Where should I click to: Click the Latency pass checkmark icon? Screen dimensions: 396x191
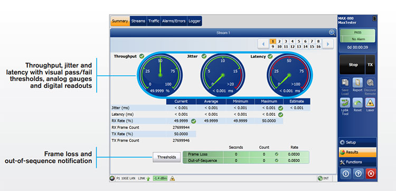coord(270,56)
